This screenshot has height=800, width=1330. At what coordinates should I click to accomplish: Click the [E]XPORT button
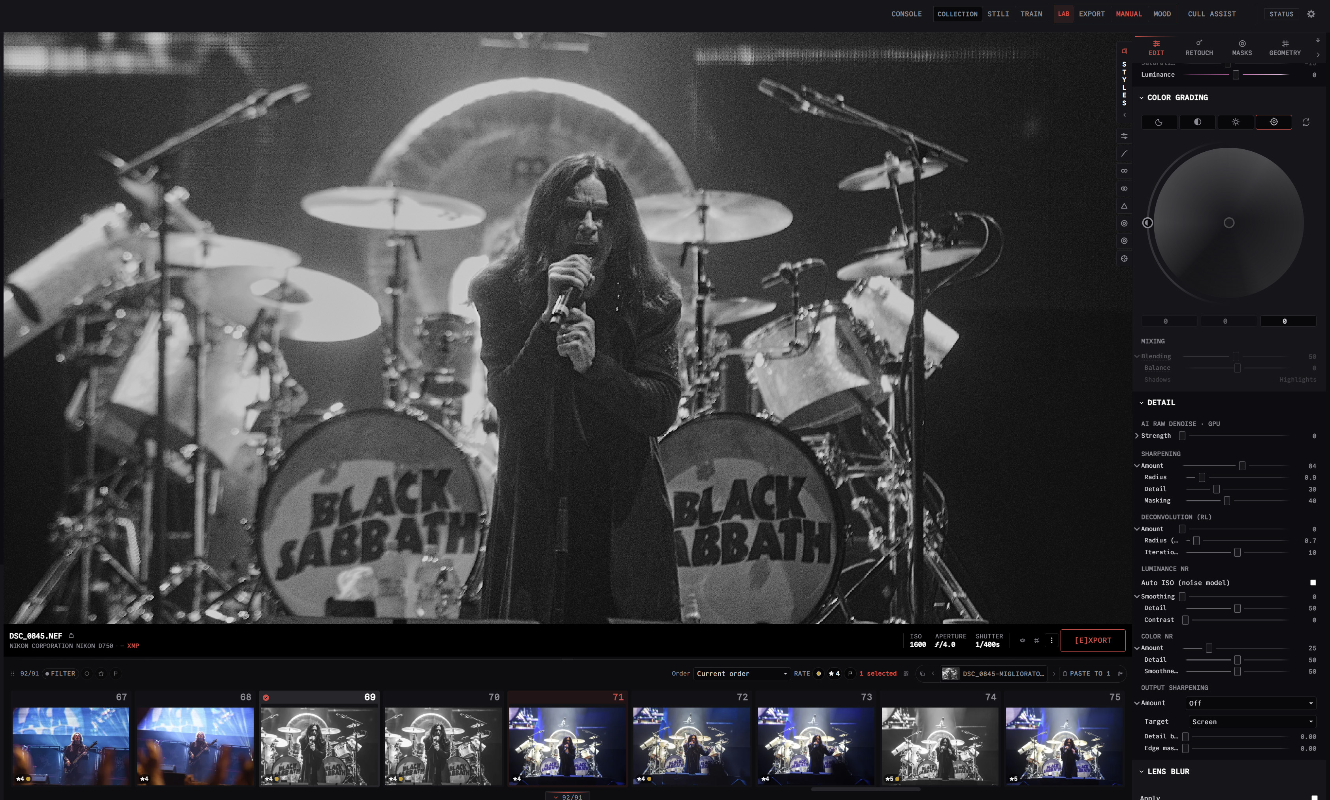(1093, 640)
